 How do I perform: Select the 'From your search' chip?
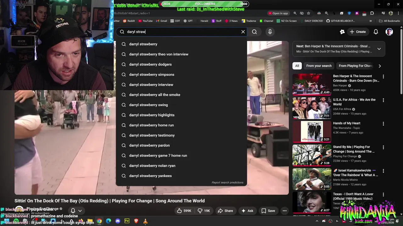319,66
